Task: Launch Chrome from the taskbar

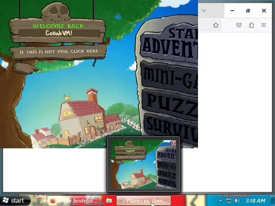Action: 40,201
